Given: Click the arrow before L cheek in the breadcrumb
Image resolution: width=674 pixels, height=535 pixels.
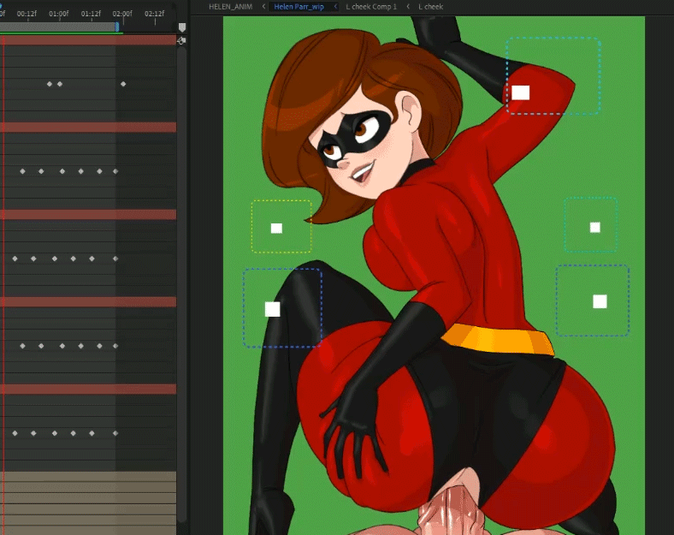Looking at the screenshot, I should [407, 7].
